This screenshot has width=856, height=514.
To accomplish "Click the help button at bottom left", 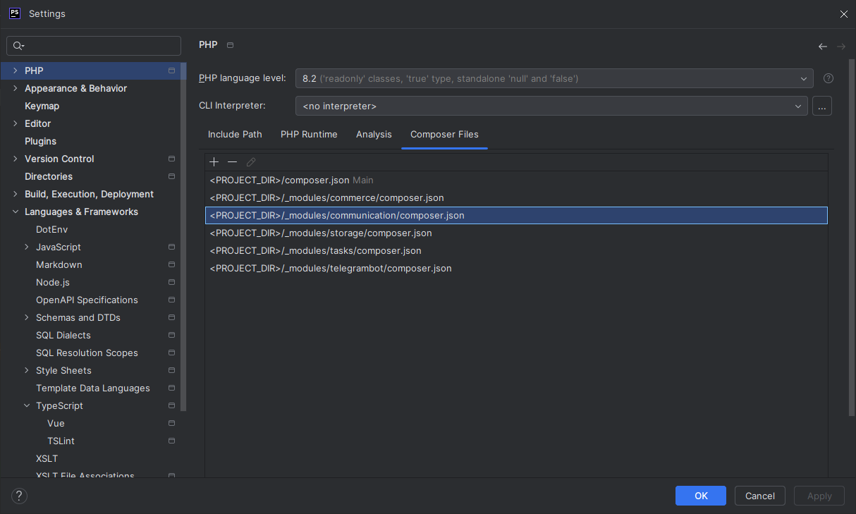I will coord(19,496).
